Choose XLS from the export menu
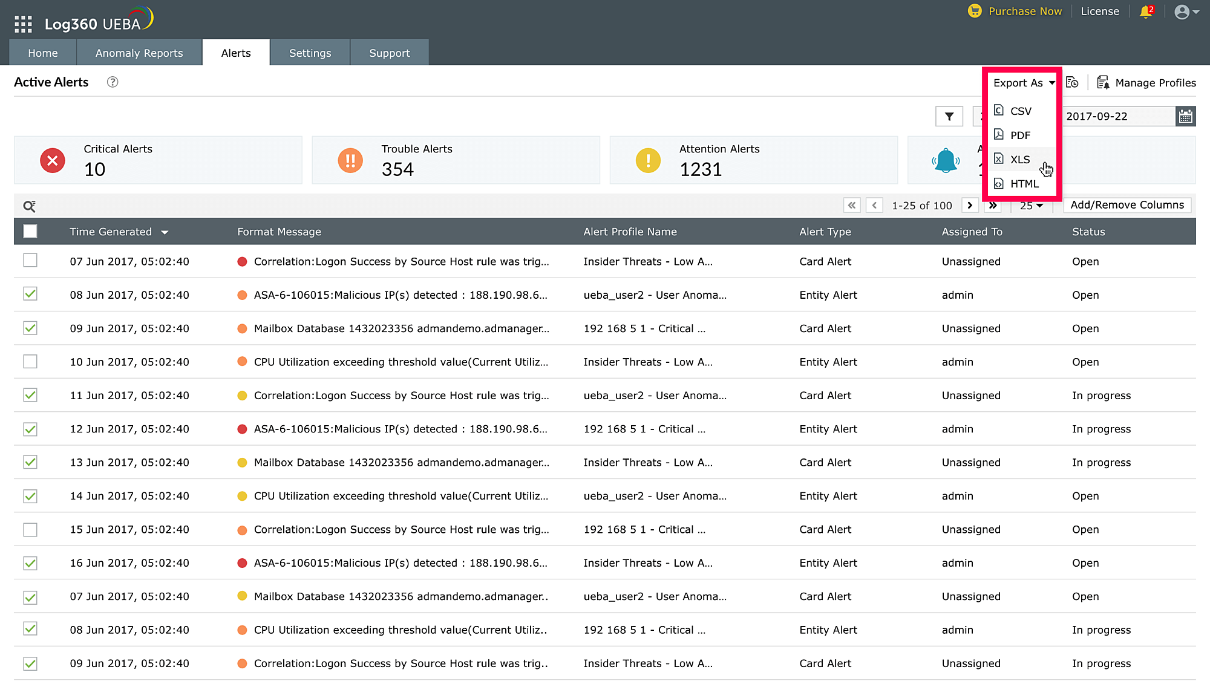This screenshot has width=1210, height=681. point(1019,160)
